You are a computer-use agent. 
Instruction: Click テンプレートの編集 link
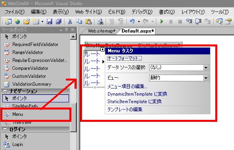[x=125, y=110]
